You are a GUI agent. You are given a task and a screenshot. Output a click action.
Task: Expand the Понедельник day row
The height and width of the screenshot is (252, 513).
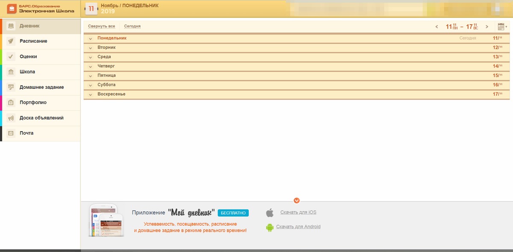(x=297, y=38)
